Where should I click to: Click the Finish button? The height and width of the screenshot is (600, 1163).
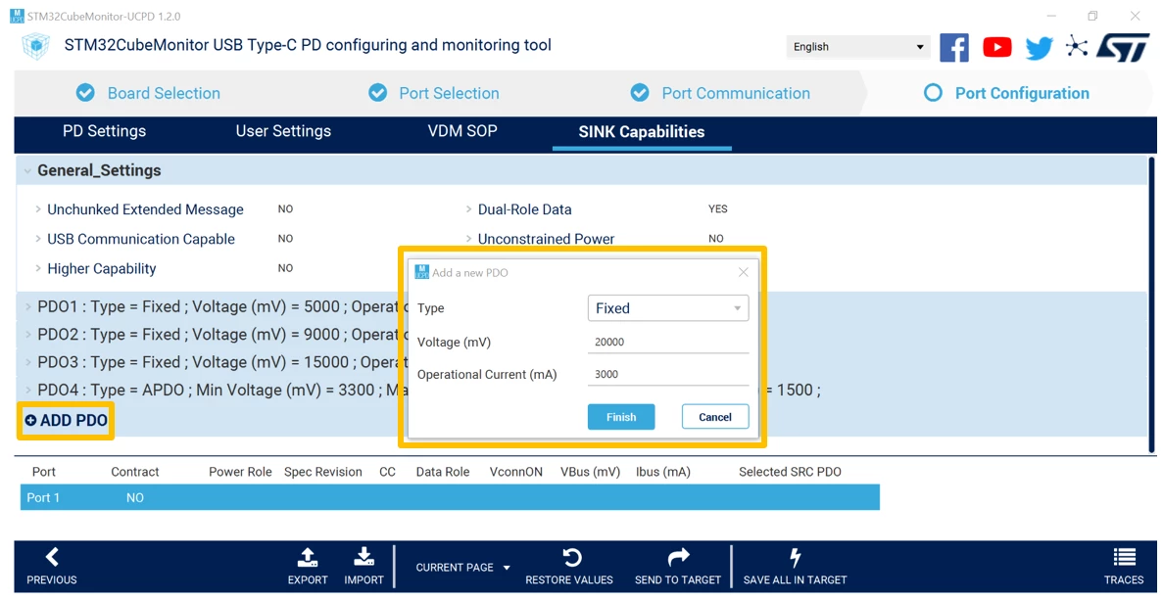point(621,417)
